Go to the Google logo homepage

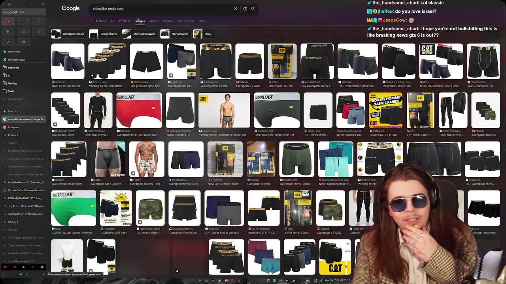point(71,8)
